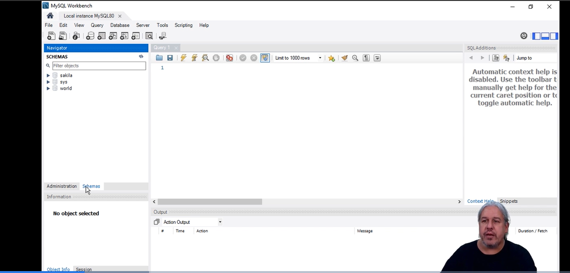Save the script to a file
570x273 pixels.
click(x=170, y=58)
